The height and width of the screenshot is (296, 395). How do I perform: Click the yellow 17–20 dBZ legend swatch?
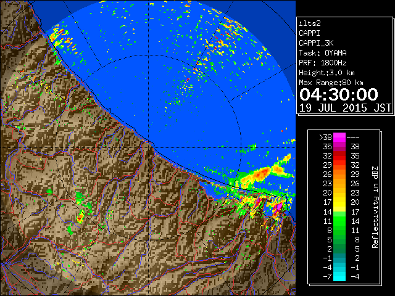click(x=339, y=202)
